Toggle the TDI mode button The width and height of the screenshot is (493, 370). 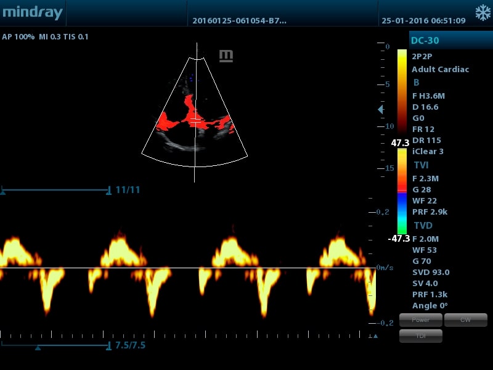420,335
